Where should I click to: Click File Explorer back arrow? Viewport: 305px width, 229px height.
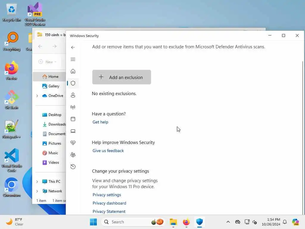(x=40, y=46)
